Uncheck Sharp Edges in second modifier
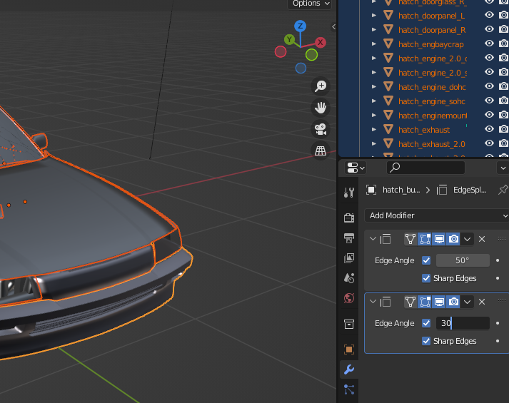The image size is (509, 403). coord(426,341)
